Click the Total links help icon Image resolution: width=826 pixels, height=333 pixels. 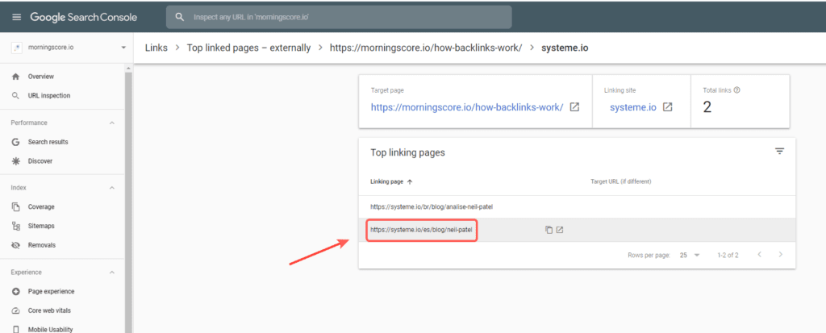pyautogui.click(x=737, y=90)
